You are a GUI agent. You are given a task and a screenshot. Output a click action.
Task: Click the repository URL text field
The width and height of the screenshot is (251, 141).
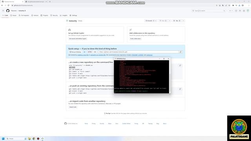138,52
